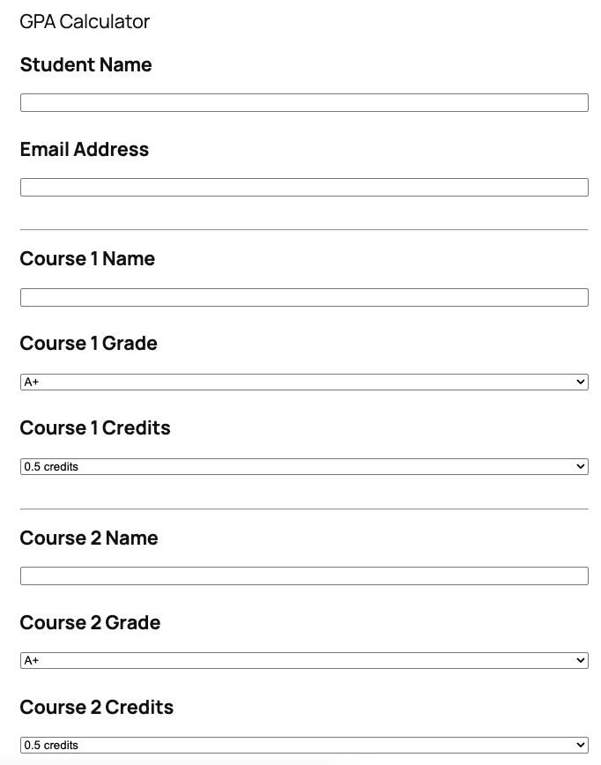The width and height of the screenshot is (601, 765).
Task: Click the Student Name input field
Action: point(304,102)
